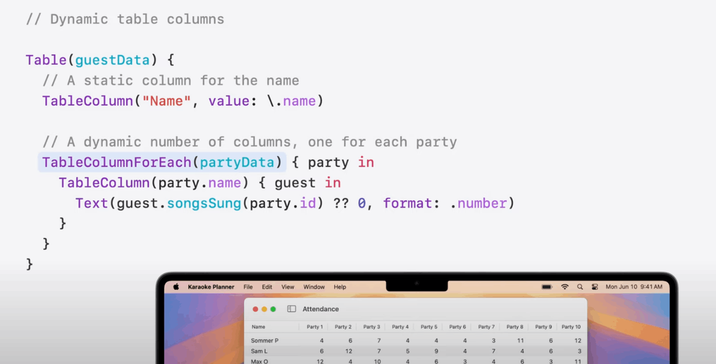Click Sam L's Party 1 value 6
716x364 pixels.
click(x=322, y=351)
